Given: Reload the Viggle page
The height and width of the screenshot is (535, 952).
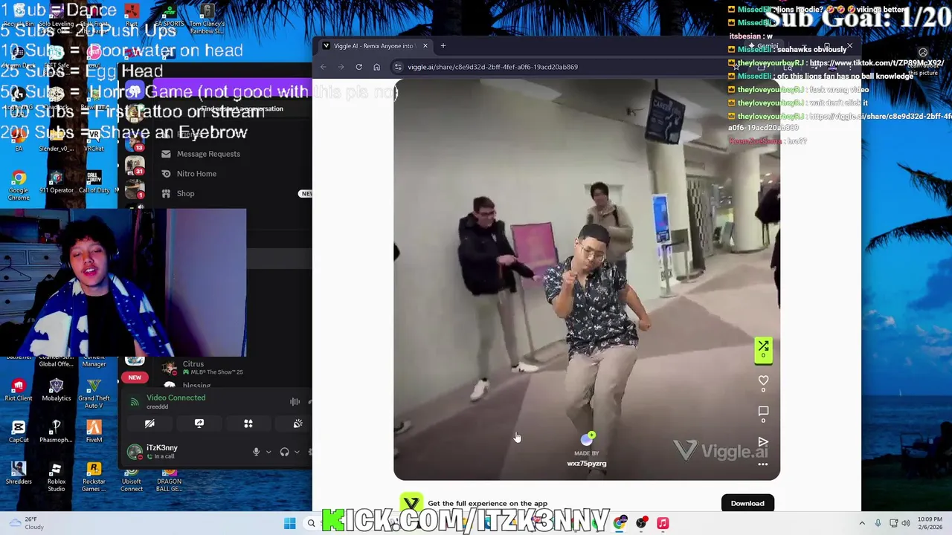Looking at the screenshot, I should tap(358, 67).
